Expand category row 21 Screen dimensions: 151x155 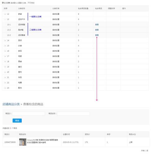click(5, 77)
